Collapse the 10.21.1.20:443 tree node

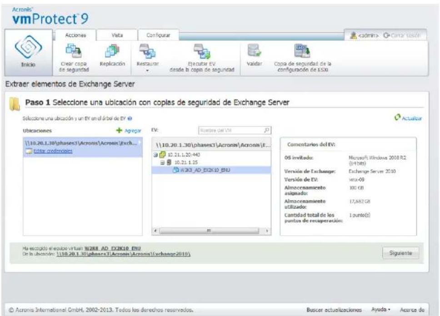pyautogui.click(x=155, y=155)
